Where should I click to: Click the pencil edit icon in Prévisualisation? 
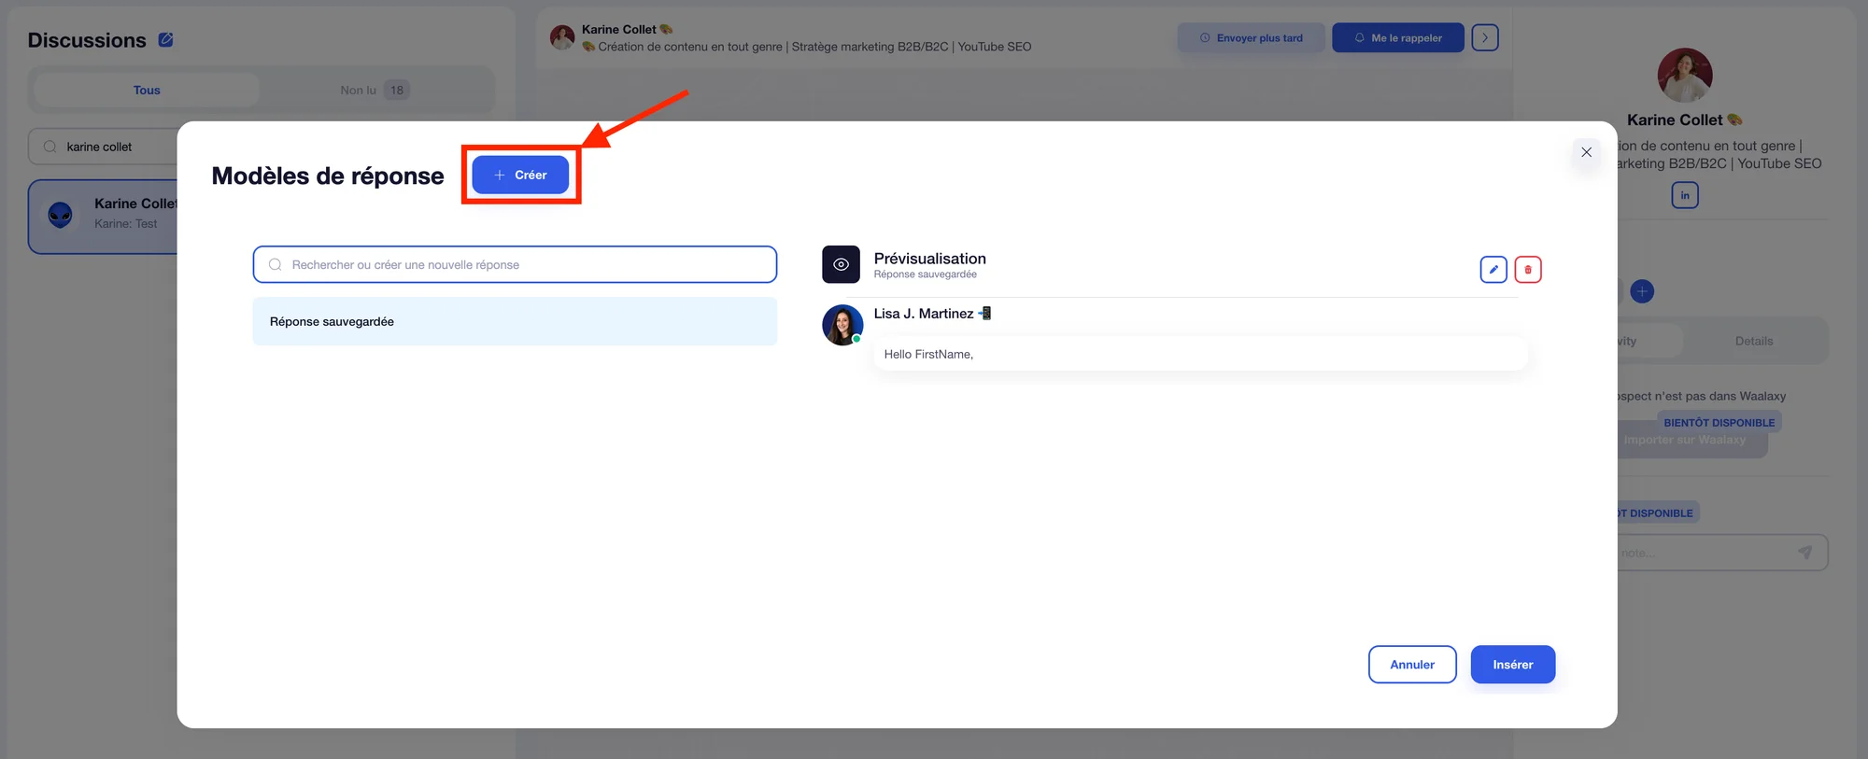tap(1493, 269)
